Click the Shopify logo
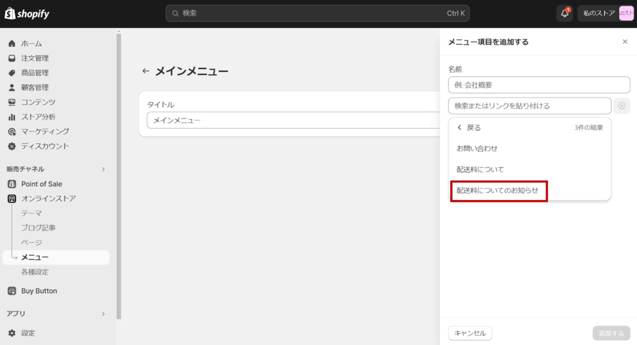The image size is (637, 345). [27, 14]
